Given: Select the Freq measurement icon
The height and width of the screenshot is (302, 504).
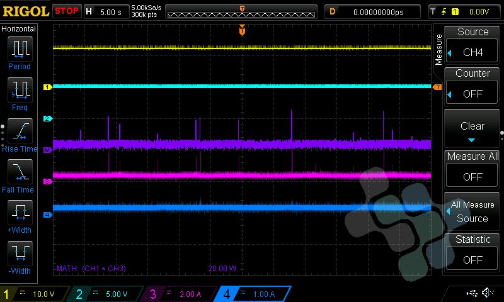Looking at the screenshot, I should click(x=20, y=89).
